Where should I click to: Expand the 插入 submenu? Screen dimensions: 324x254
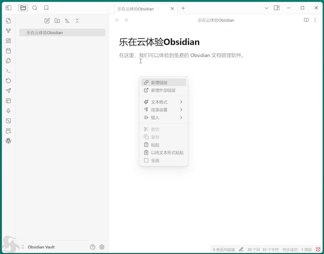pyautogui.click(x=164, y=118)
